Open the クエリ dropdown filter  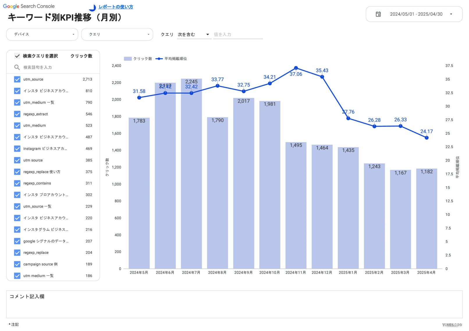coord(117,34)
